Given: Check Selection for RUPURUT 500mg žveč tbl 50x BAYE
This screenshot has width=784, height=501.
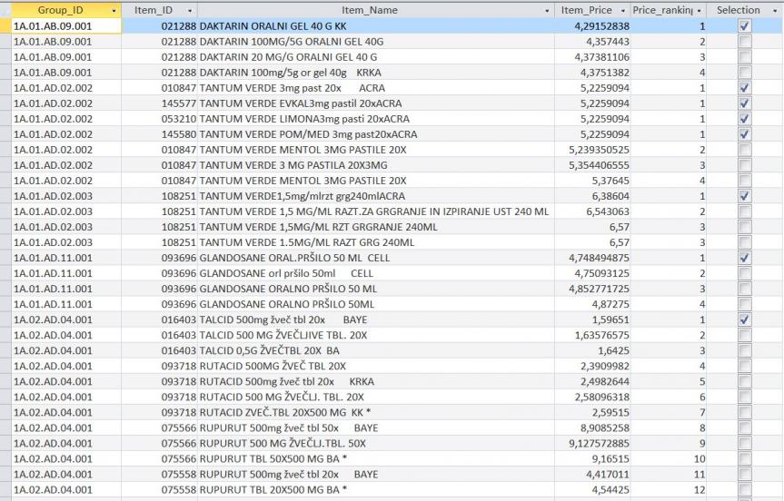Looking at the screenshot, I should click(x=745, y=428).
